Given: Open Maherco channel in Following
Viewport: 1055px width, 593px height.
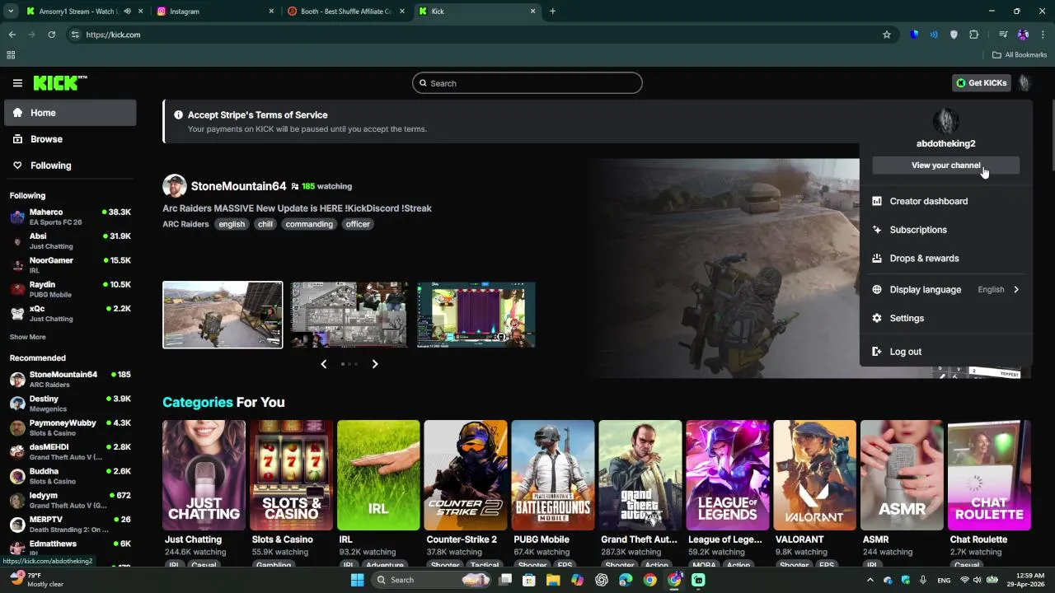Looking at the screenshot, I should [x=70, y=217].
